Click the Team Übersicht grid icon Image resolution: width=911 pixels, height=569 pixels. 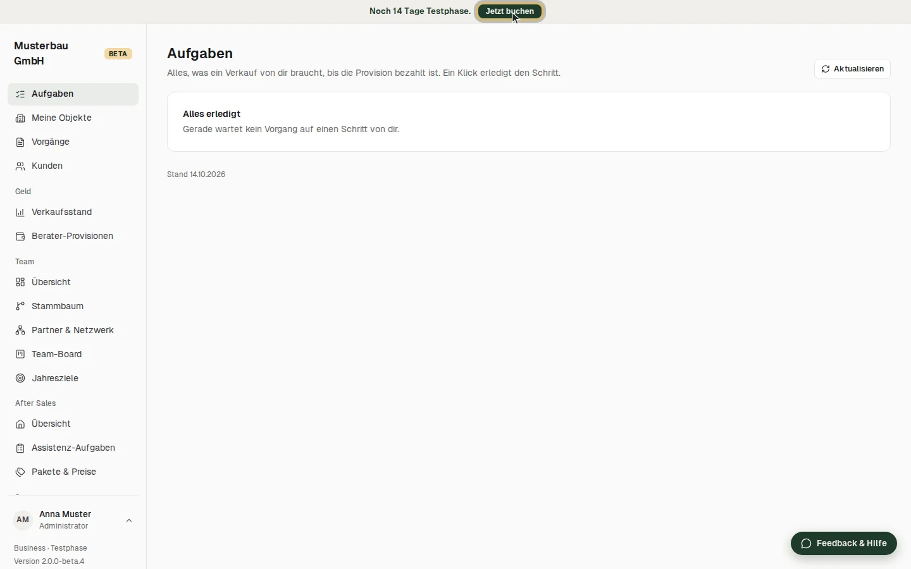point(20,283)
